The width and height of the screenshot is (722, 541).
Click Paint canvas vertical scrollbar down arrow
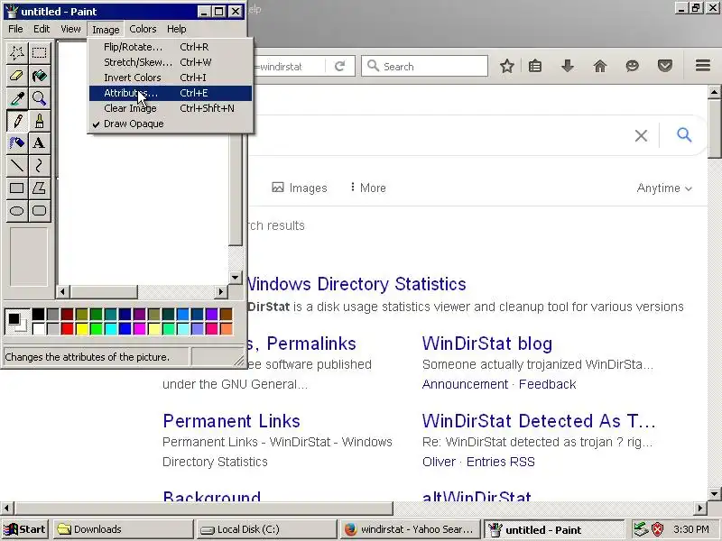pyautogui.click(x=236, y=277)
